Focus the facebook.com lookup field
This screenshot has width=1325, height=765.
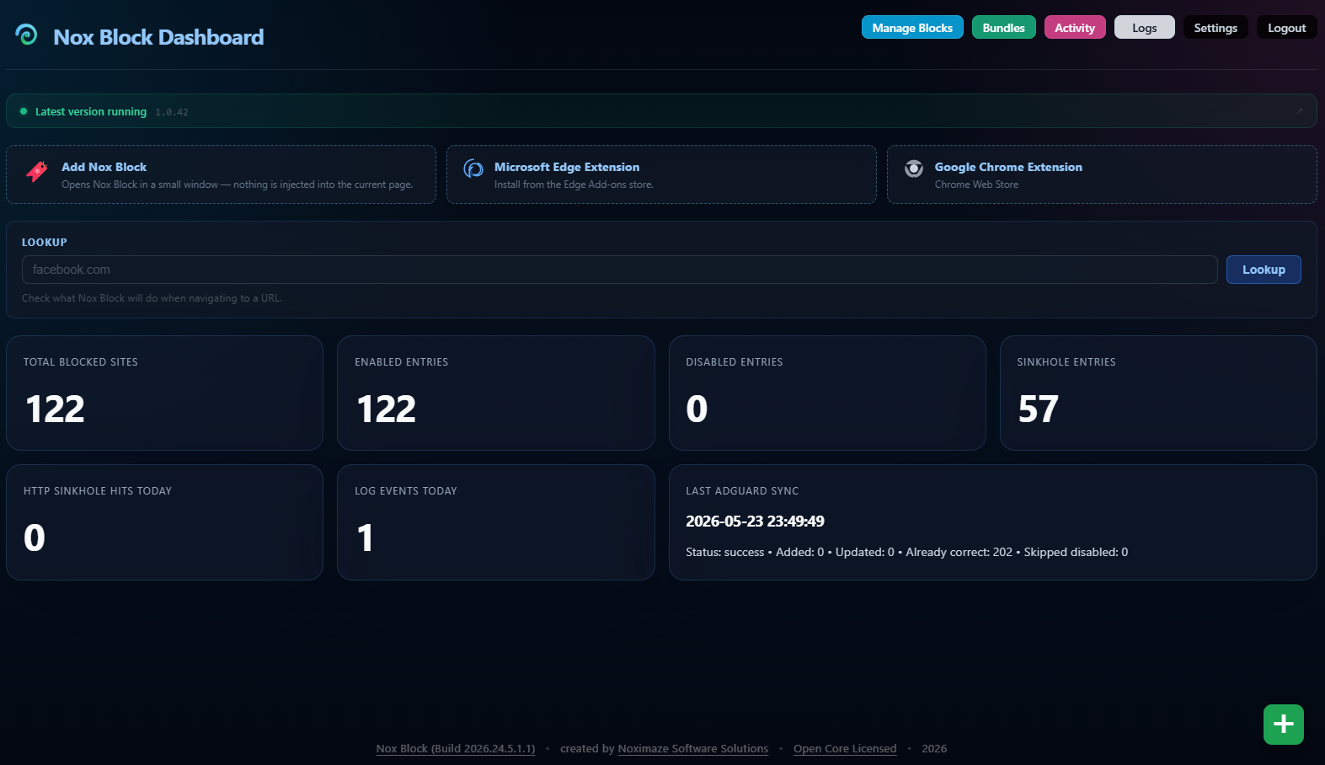pos(619,270)
